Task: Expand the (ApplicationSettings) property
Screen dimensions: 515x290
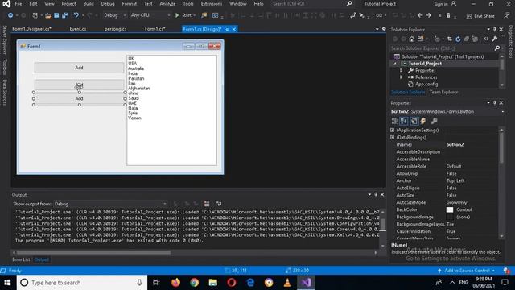Action: (x=392, y=130)
